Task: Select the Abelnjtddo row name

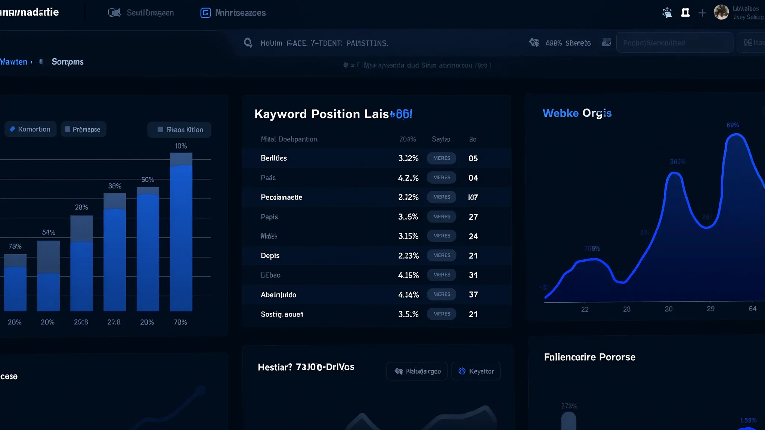Action: click(x=278, y=295)
